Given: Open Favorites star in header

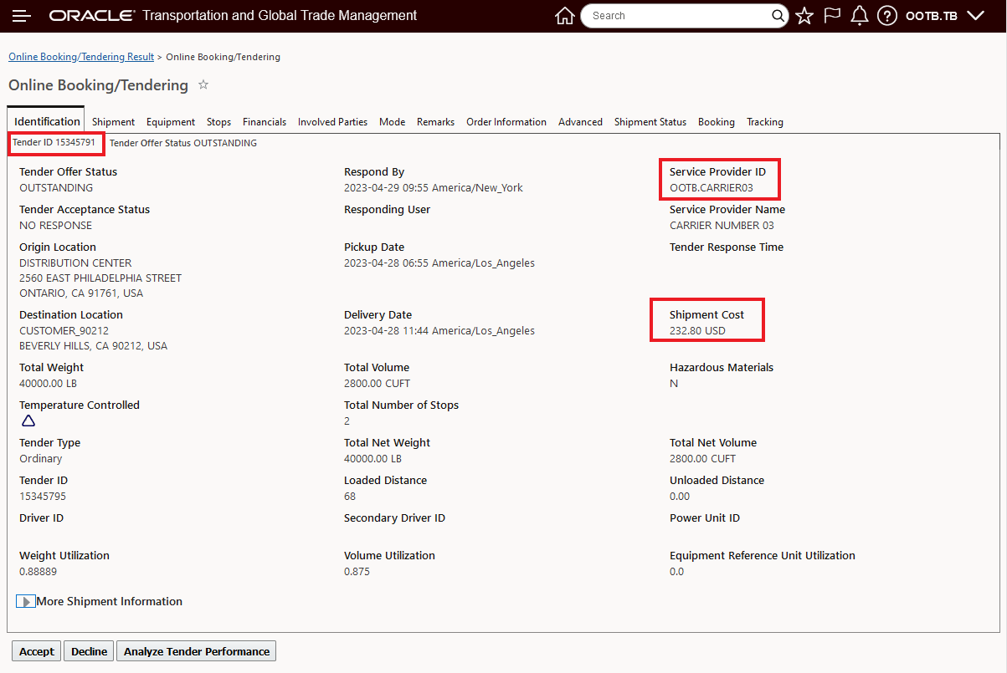Looking at the screenshot, I should click(804, 16).
